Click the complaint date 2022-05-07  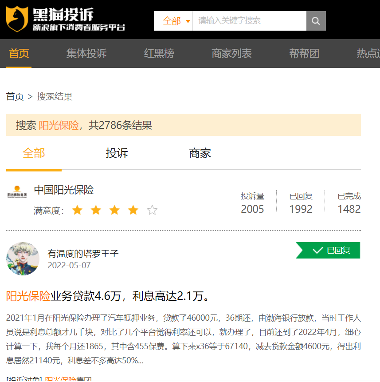[69, 265]
